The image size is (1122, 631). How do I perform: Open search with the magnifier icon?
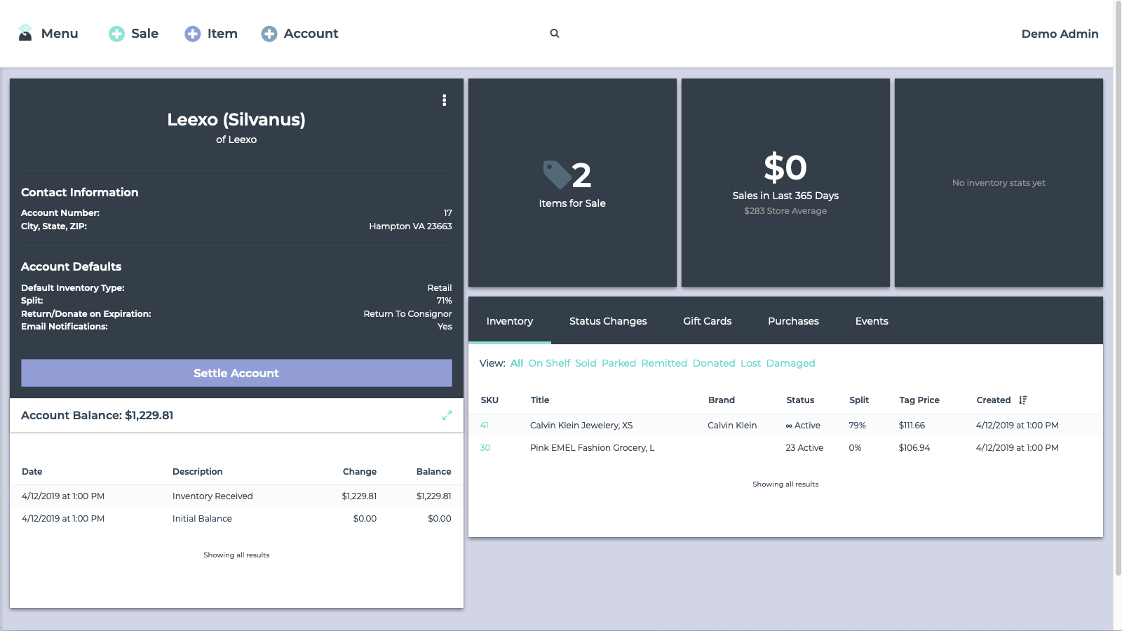coord(555,34)
